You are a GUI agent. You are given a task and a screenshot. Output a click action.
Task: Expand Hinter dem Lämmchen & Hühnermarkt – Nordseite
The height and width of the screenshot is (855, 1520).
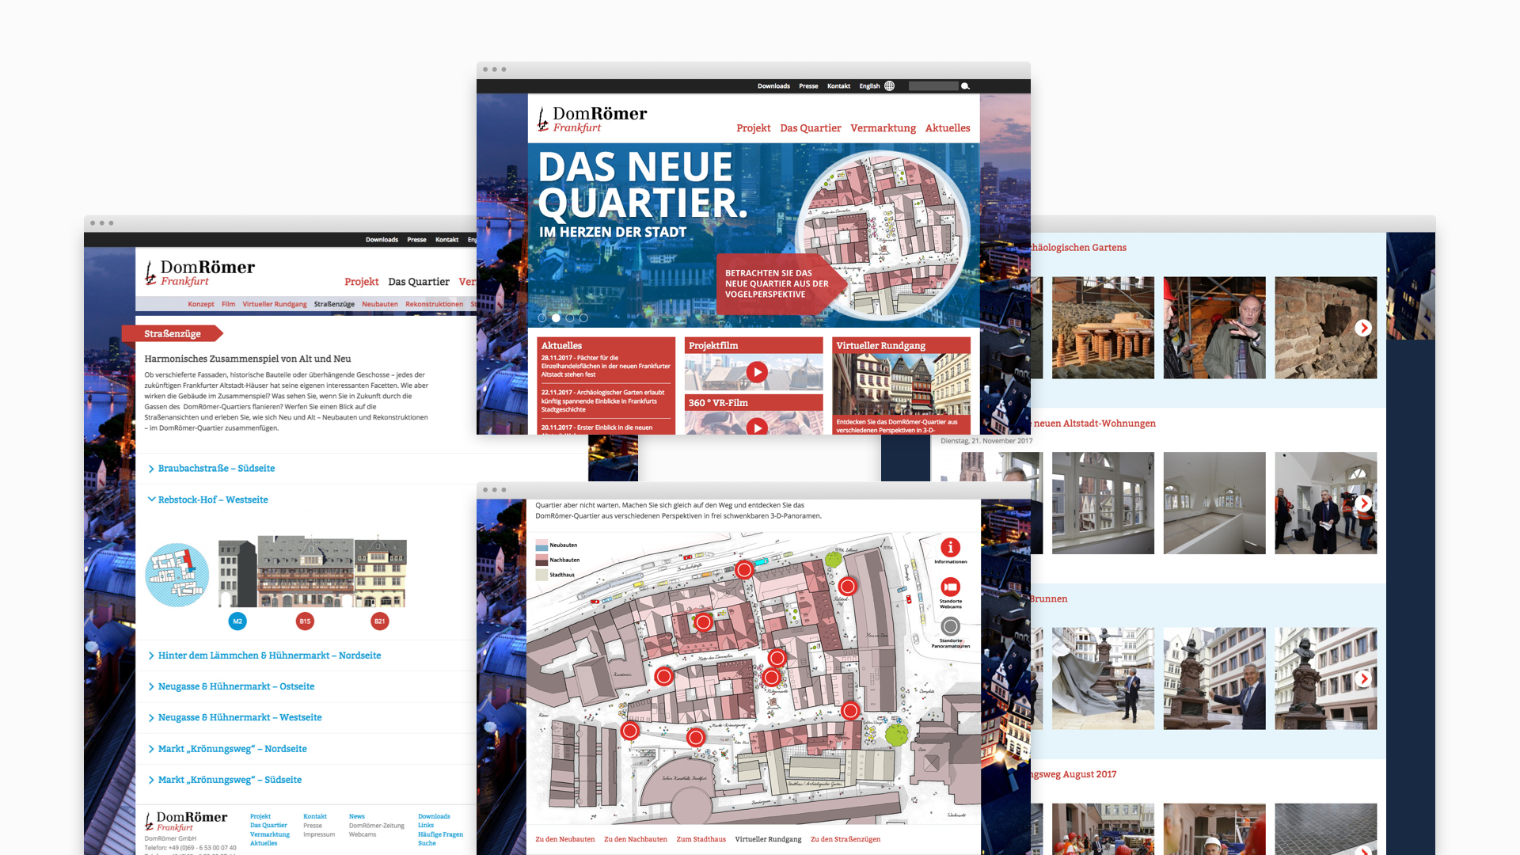(x=264, y=655)
